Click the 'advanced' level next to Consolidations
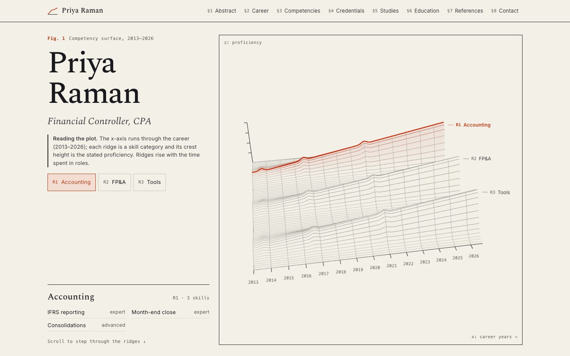 click(x=113, y=325)
